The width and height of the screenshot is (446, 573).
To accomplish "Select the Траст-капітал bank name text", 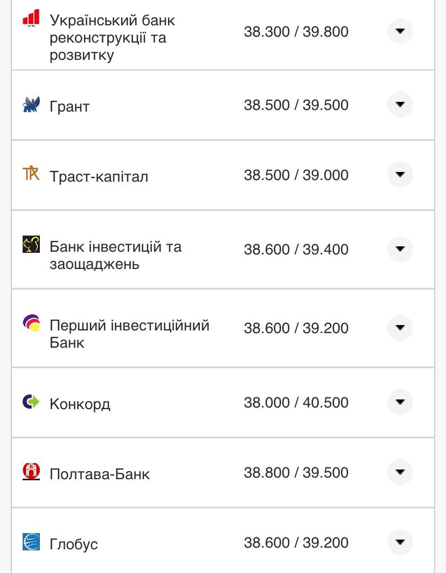I will pyautogui.click(x=99, y=175).
